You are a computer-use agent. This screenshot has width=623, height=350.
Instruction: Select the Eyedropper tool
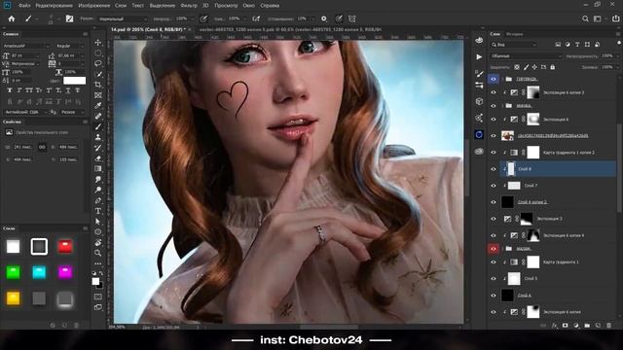(98, 106)
